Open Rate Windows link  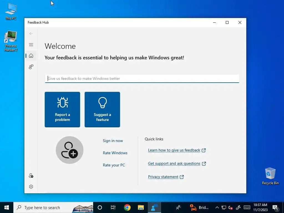115,153
